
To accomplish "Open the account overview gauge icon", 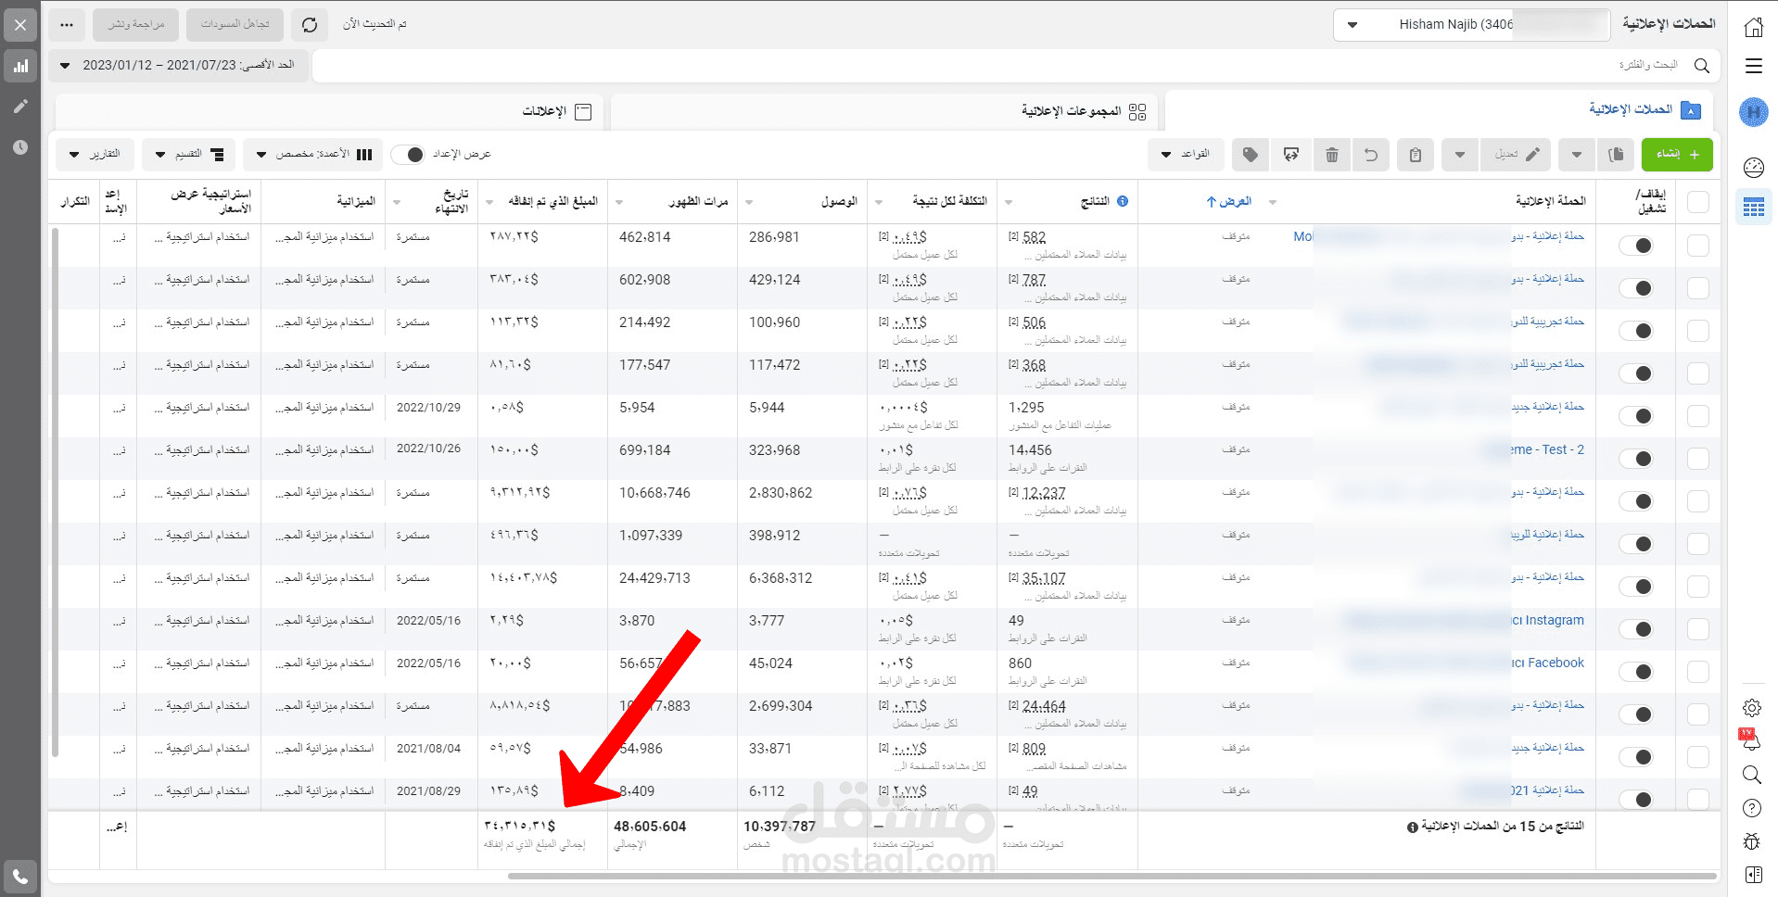I will point(1753,168).
